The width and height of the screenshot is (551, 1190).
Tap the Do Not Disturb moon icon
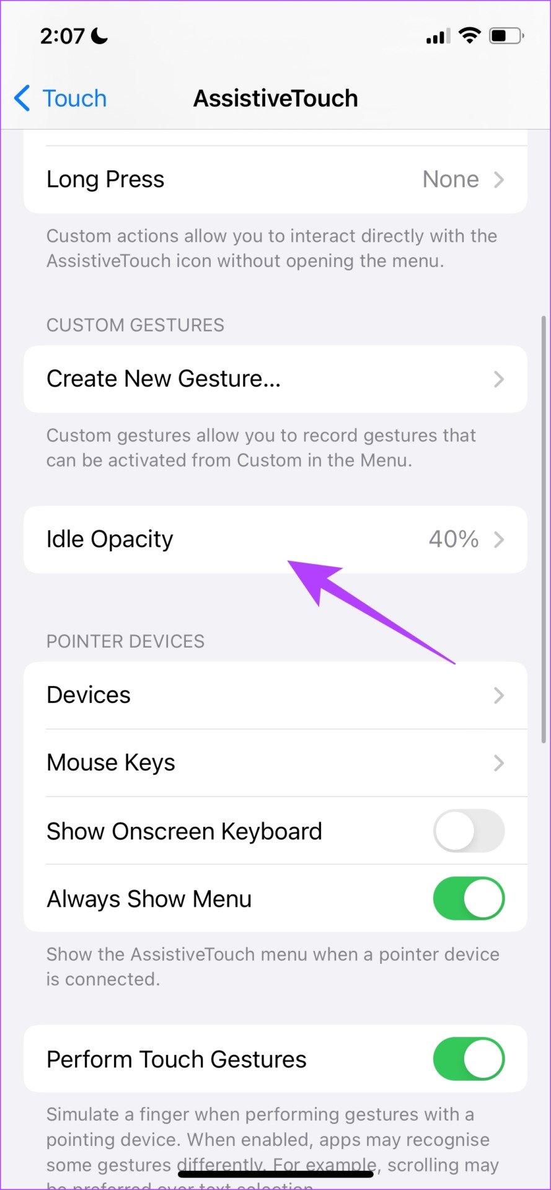[x=99, y=37]
